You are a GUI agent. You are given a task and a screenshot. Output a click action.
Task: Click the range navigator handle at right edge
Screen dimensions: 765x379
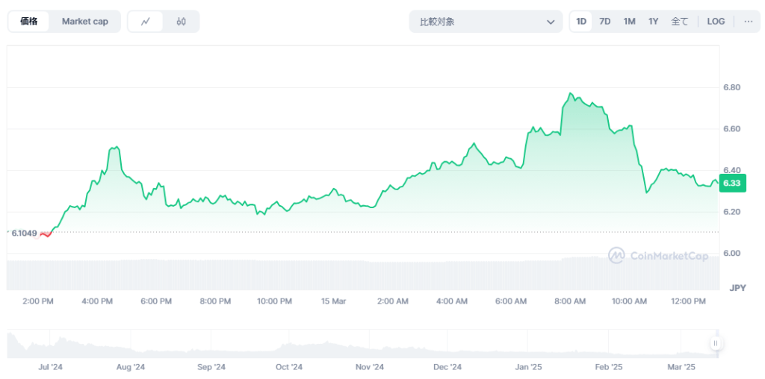pyautogui.click(x=715, y=343)
